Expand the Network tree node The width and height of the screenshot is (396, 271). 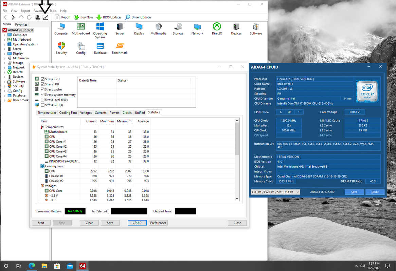pyautogui.click(x=4, y=67)
